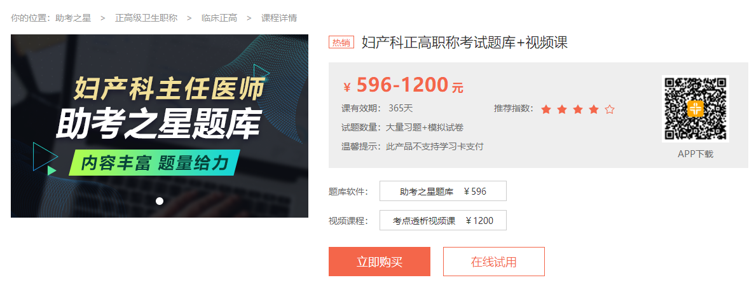Click the empty fifth rating star
Image resolution: width=754 pixels, height=287 pixels.
coord(610,109)
